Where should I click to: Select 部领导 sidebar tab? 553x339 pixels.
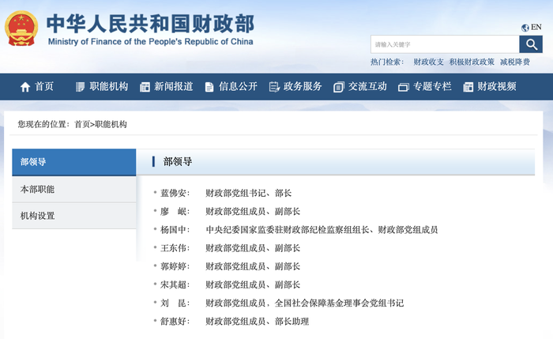click(x=74, y=162)
